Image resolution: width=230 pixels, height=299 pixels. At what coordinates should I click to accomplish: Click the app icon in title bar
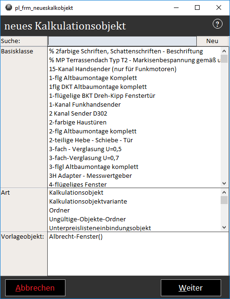click(x=8, y=8)
